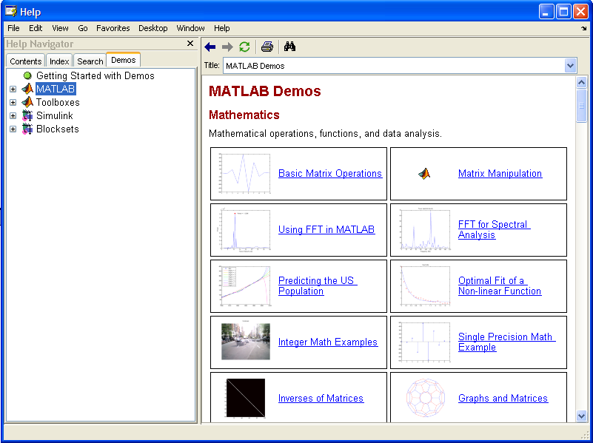Click the page scrollbar up arrow
This screenshot has width=593, height=443.
coord(581,82)
